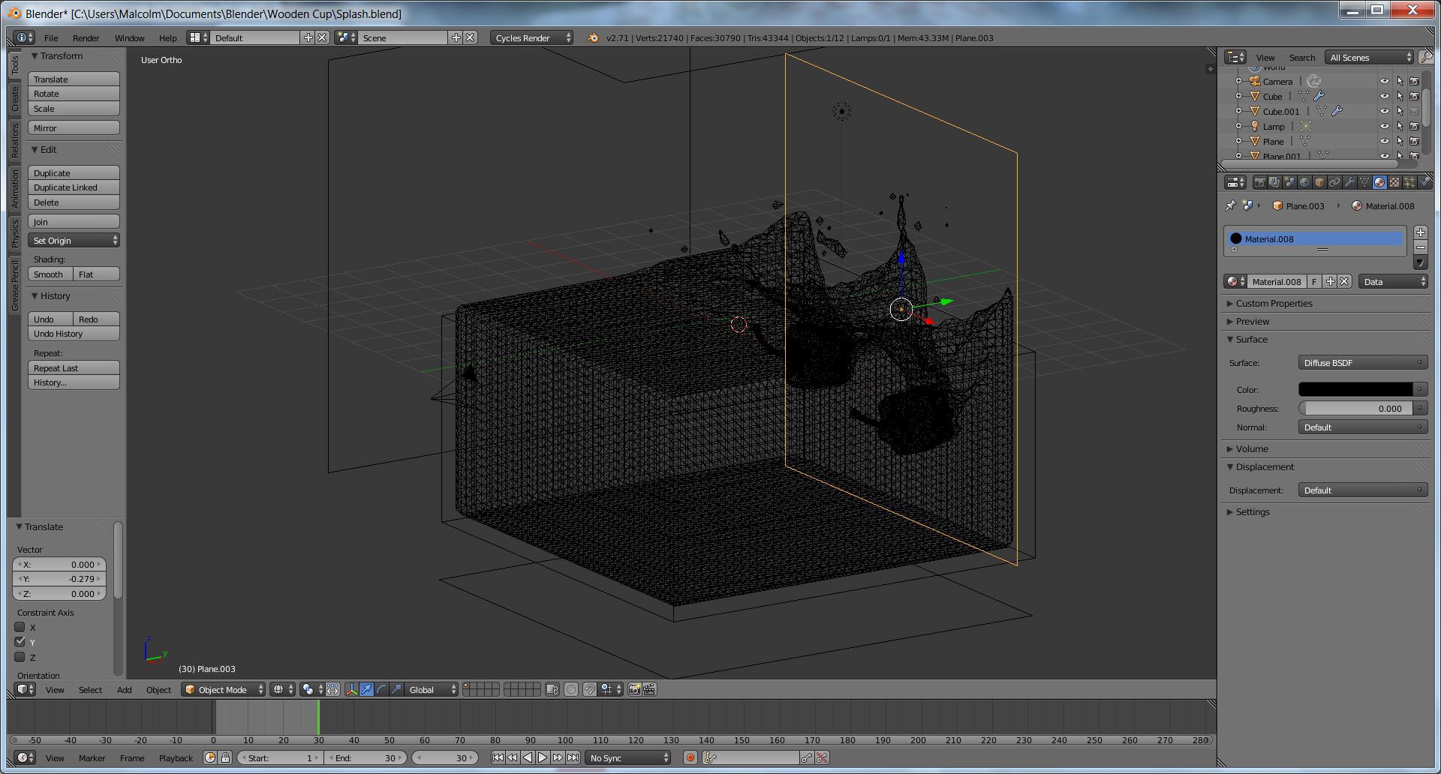Open the Render properties tab
This screenshot has width=1441, height=774.
point(1260,182)
